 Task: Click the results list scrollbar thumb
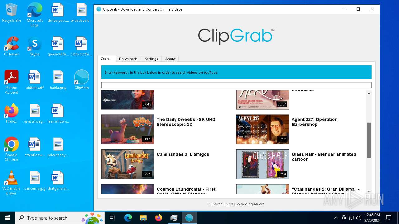click(369, 140)
